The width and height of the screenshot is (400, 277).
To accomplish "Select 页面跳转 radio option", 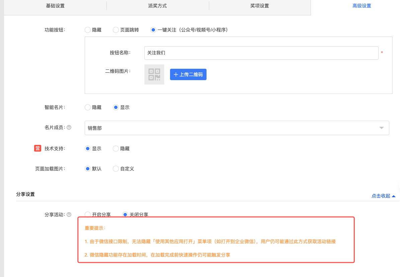I will pyautogui.click(x=116, y=30).
